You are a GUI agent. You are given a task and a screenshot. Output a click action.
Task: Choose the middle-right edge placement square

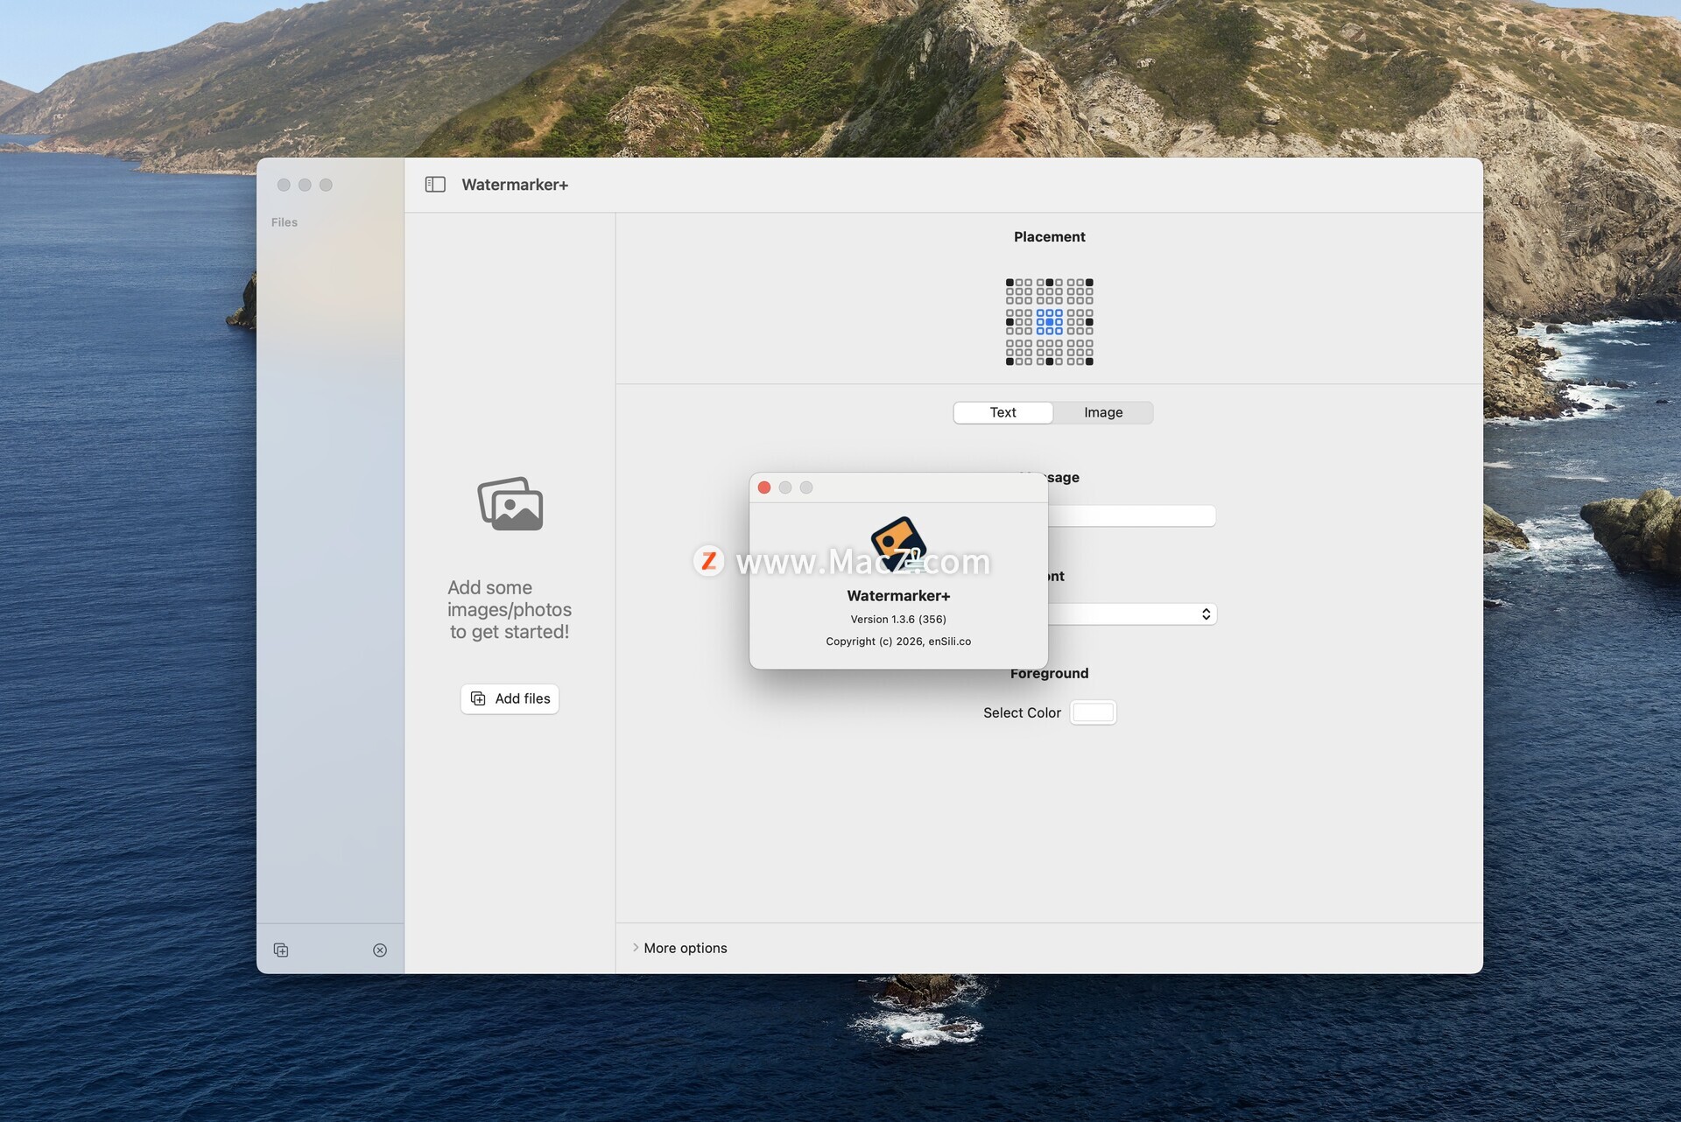(1089, 322)
